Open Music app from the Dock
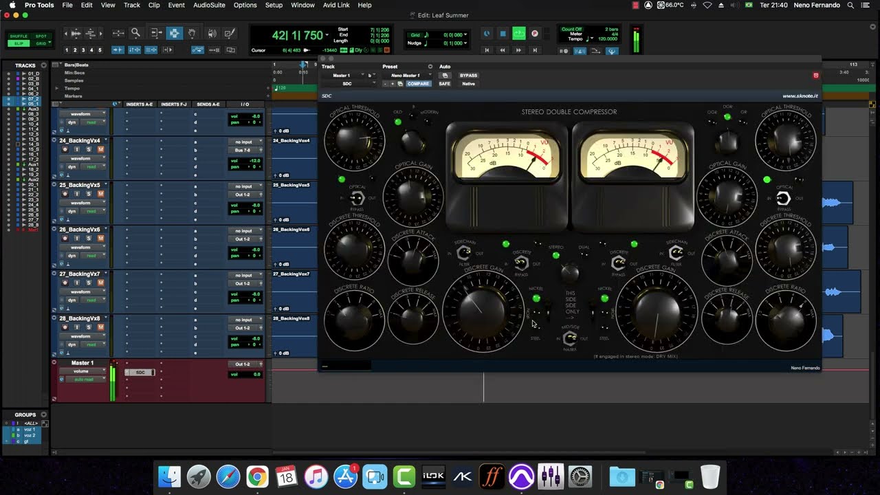Viewport: 880px width, 495px height. pos(316,476)
